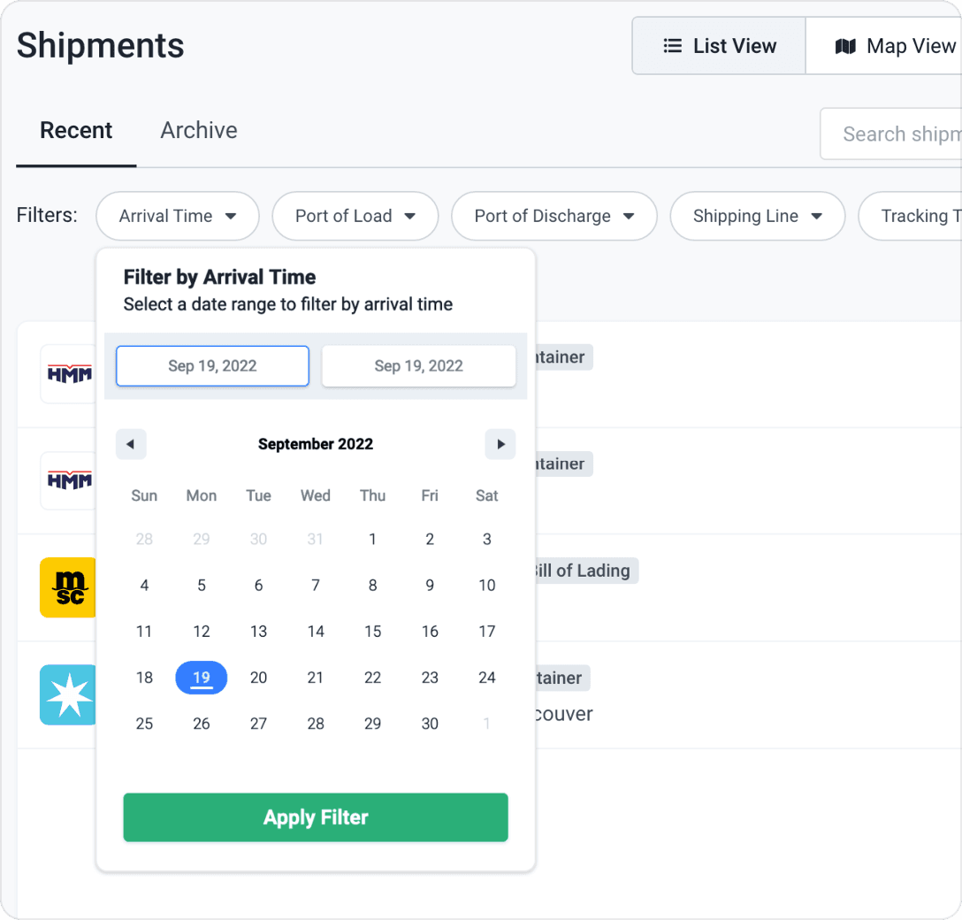This screenshot has width=962, height=920.
Task: Click the Search shipments box
Action: click(893, 134)
